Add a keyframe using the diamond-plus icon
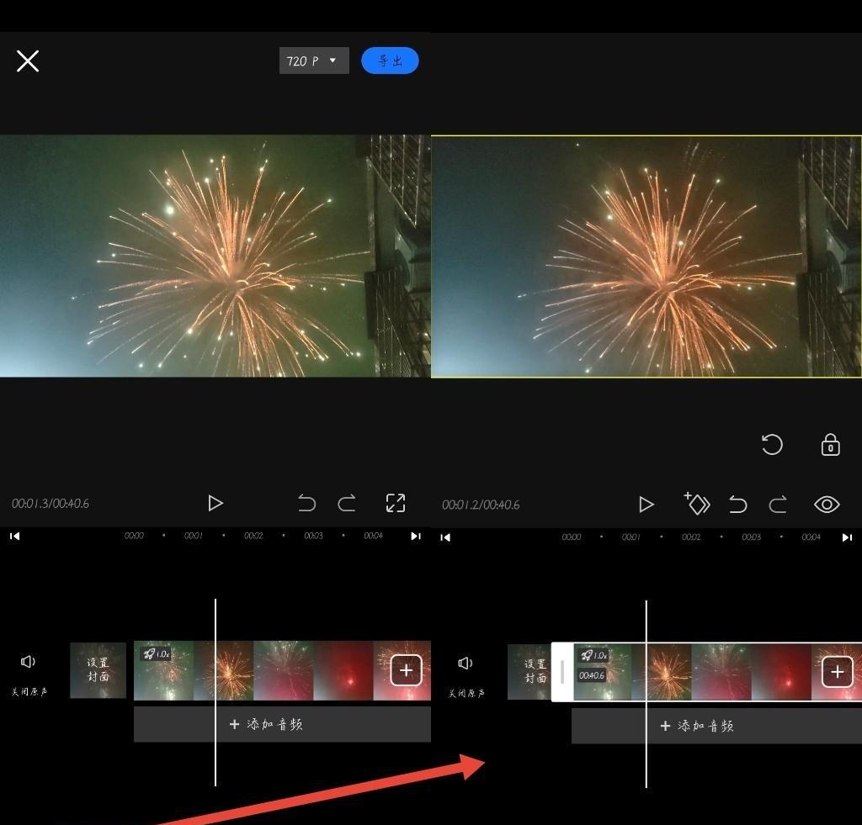This screenshot has height=825, width=862. tap(697, 503)
